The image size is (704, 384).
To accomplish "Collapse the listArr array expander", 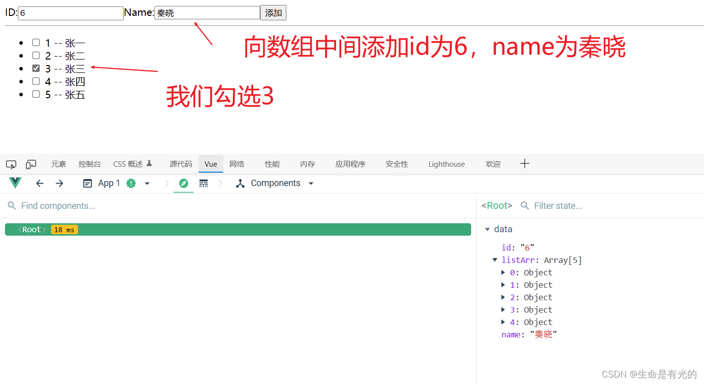I will [x=494, y=260].
